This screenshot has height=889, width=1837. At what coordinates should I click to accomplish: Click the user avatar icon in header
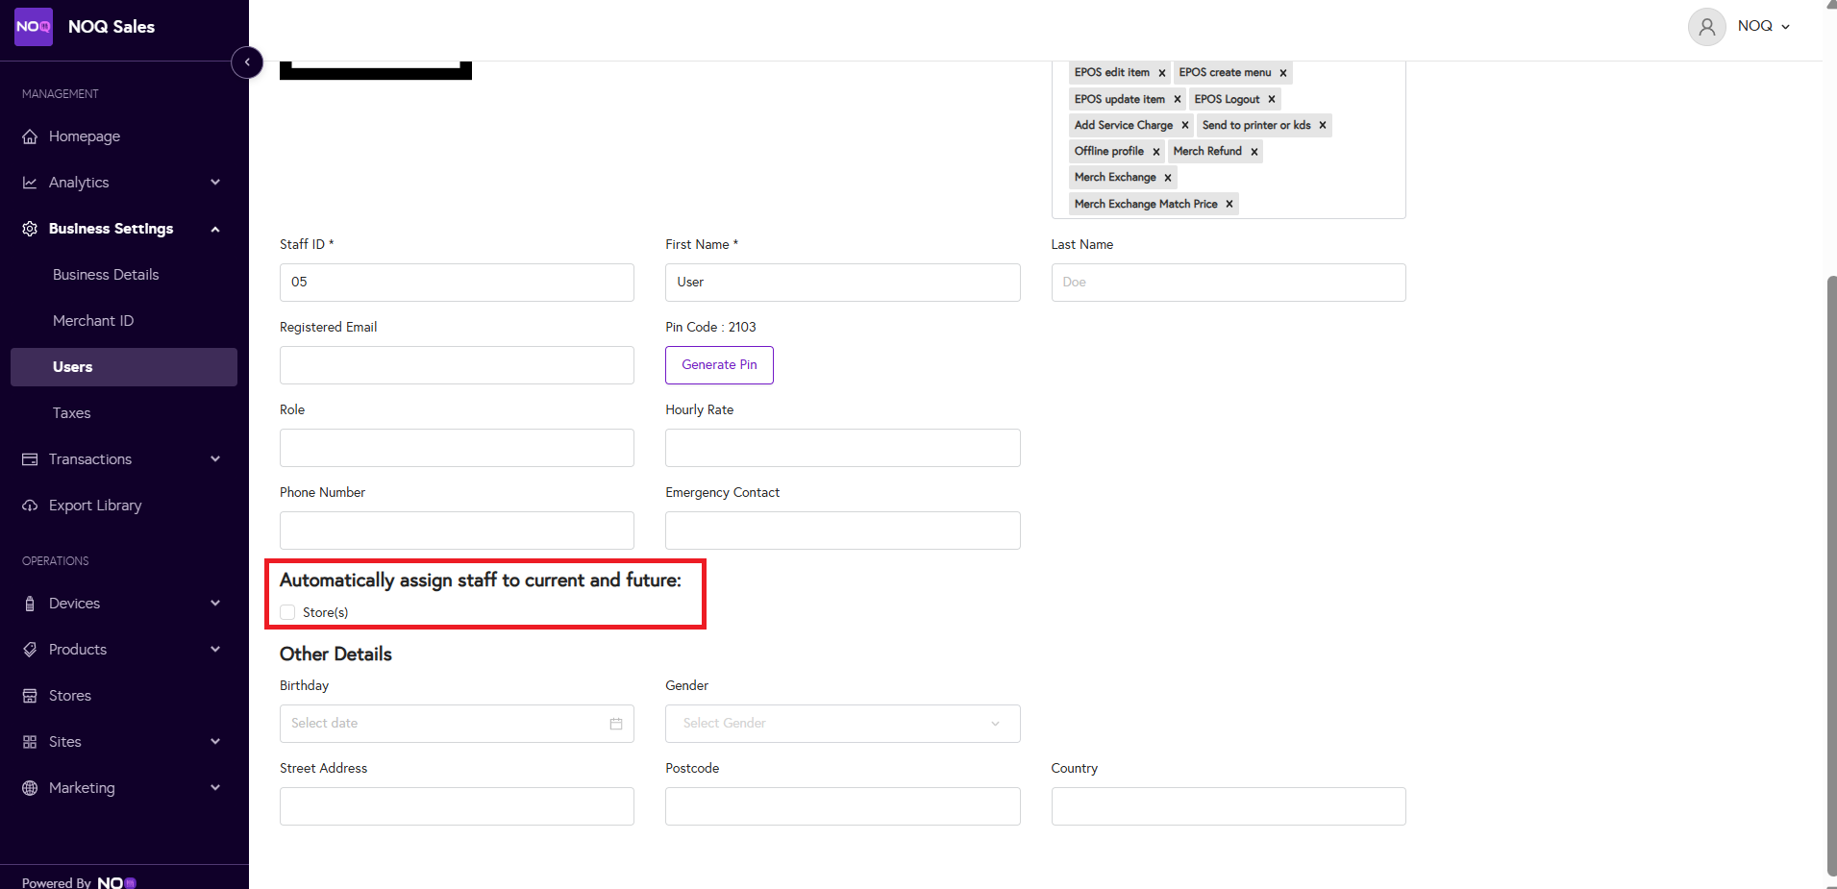click(1706, 27)
